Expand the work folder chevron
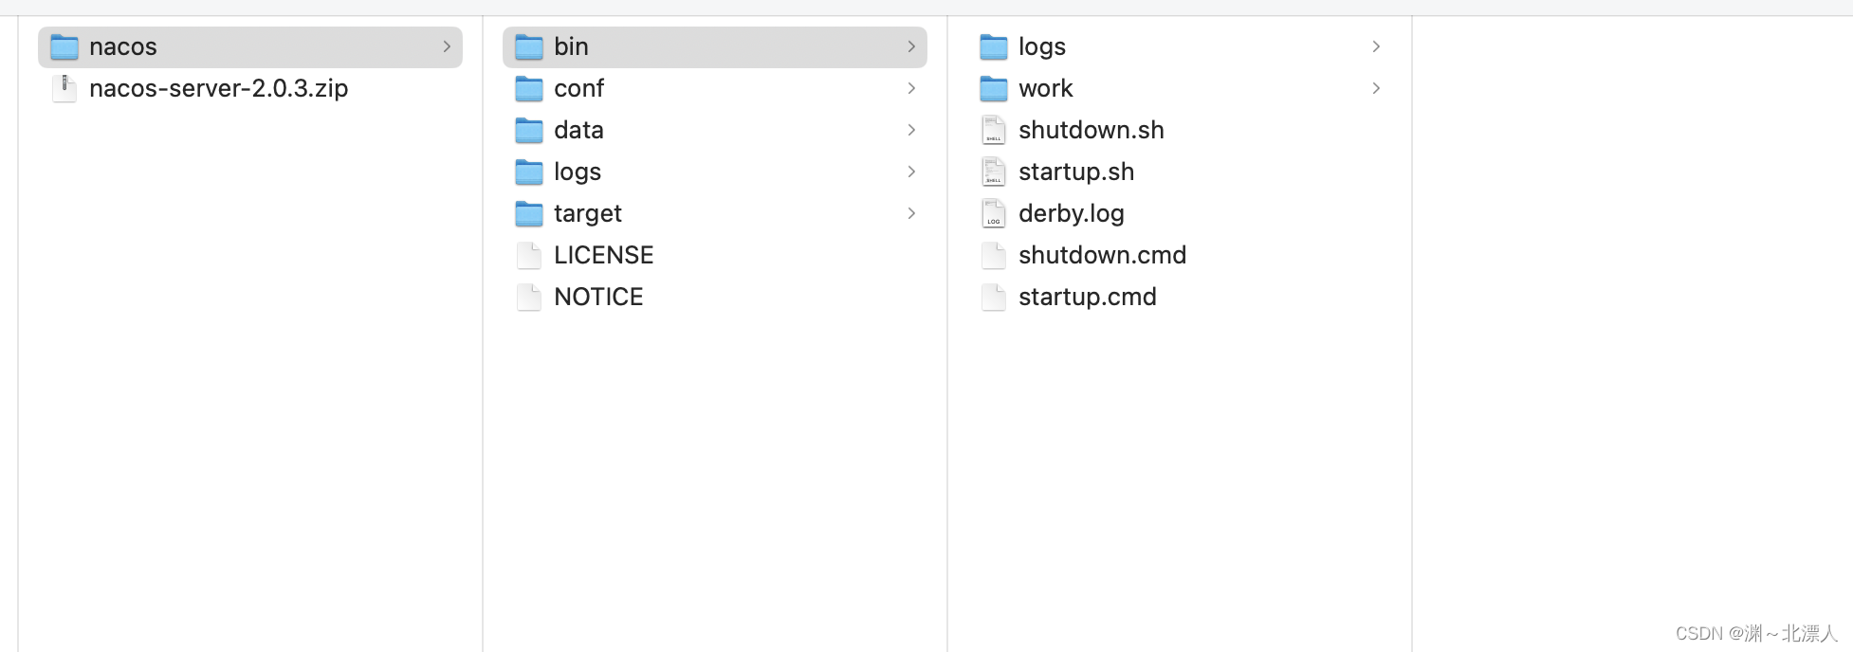1853x652 pixels. pos(1376,88)
